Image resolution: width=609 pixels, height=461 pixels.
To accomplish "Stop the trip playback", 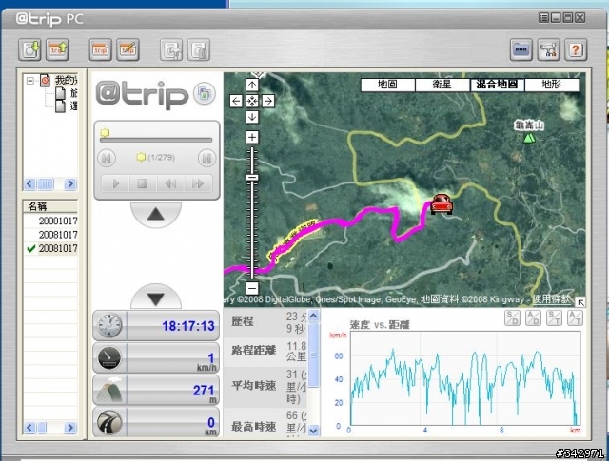I will click(x=143, y=183).
